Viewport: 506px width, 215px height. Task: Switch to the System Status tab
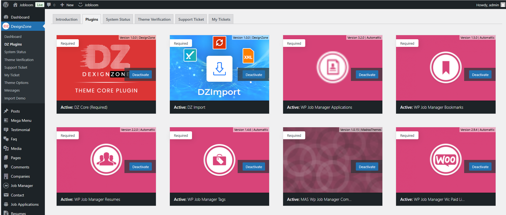click(x=118, y=19)
